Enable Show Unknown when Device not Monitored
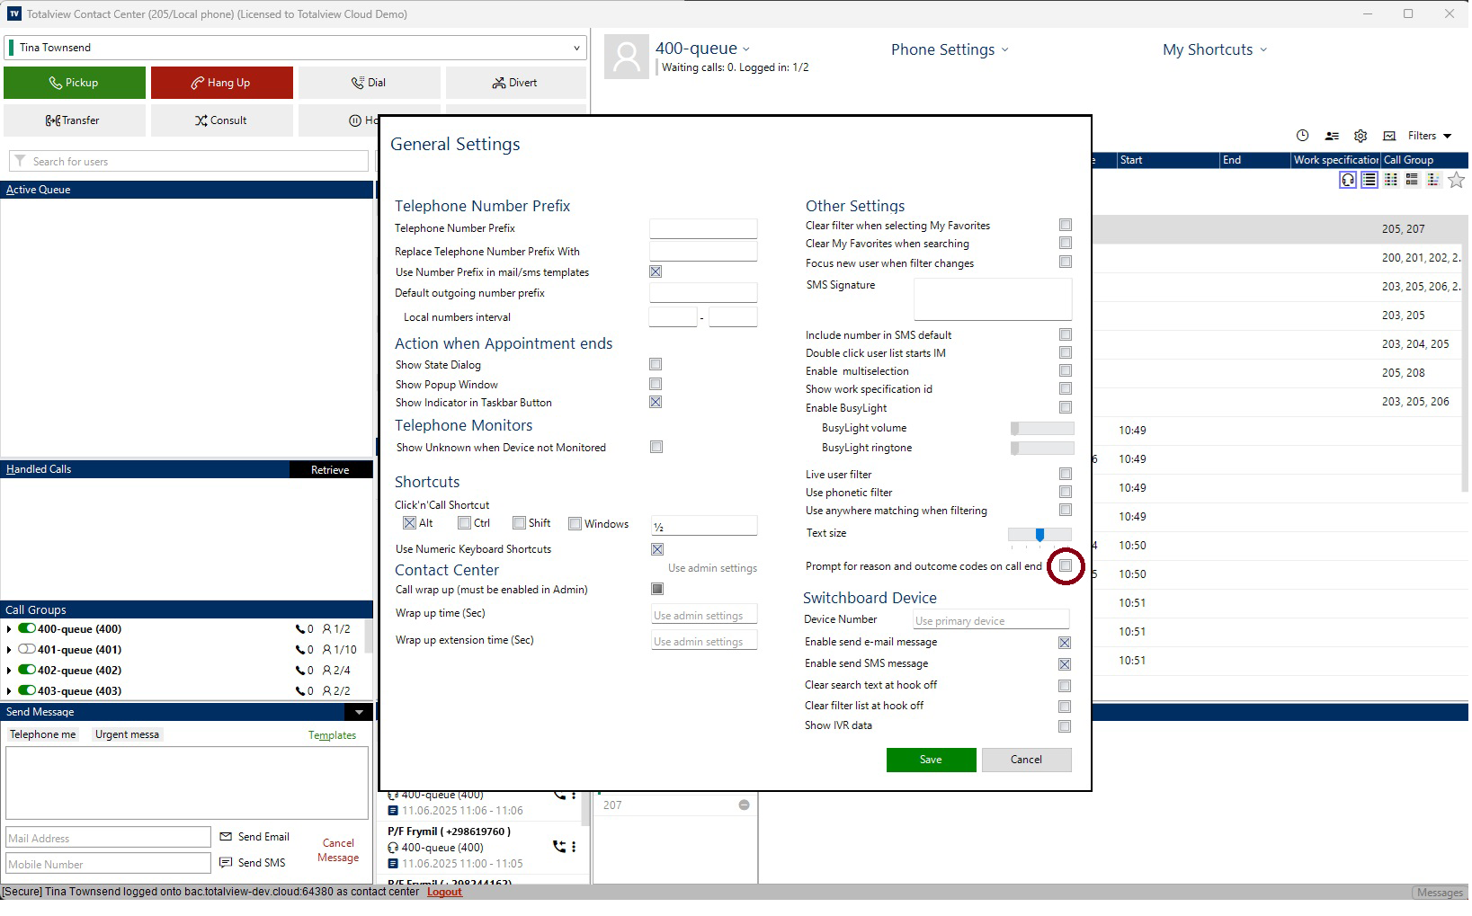 [x=656, y=447]
